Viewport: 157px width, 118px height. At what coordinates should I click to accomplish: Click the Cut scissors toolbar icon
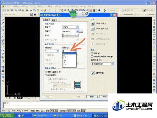coord(31,10)
